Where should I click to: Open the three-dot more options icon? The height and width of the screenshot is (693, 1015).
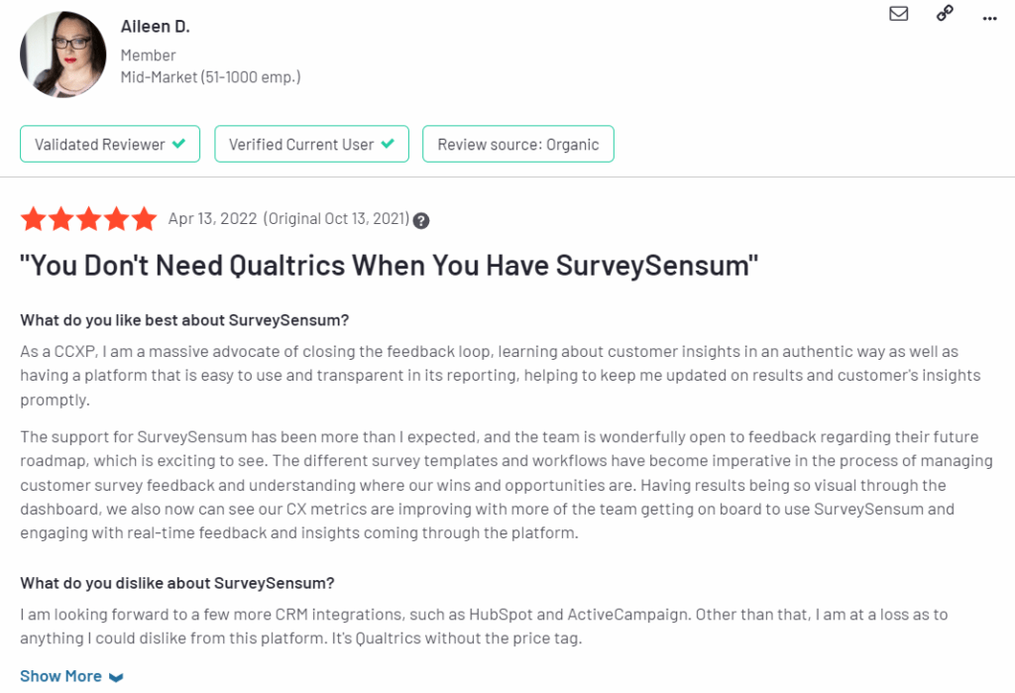click(x=989, y=17)
